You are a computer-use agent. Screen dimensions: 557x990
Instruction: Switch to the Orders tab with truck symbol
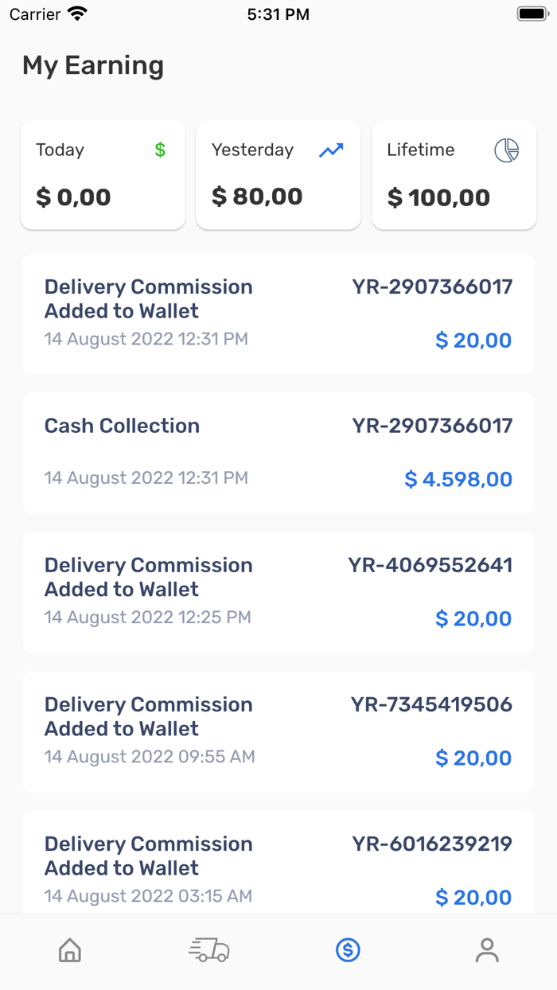click(208, 949)
